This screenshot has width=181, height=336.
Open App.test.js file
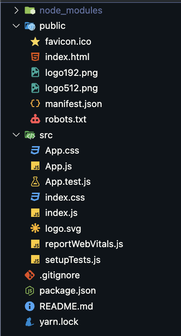point(68,182)
